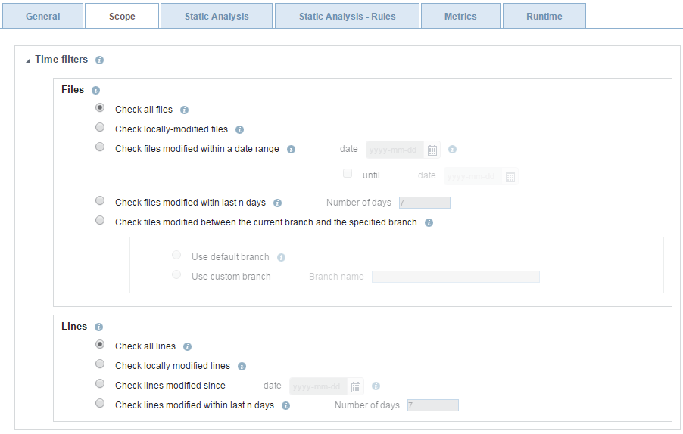The width and height of the screenshot is (683, 434).
Task: Show info for Check all lines
Action: coord(187,346)
